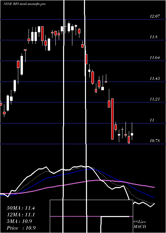Click the 12MA : 11.1 readout
The image size is (166, 233).
(21, 215)
